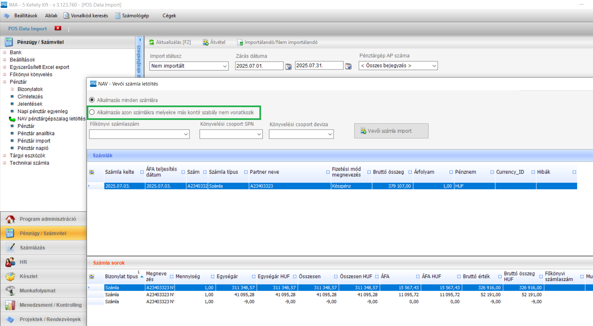Image resolution: width=593 pixels, height=326 pixels.
Task: Open the Számlázás module in sidebar
Action: 32,248
